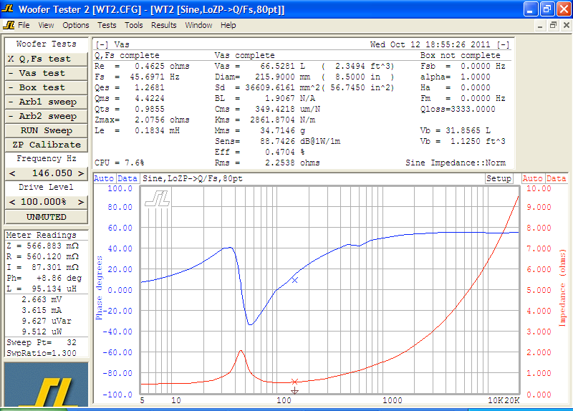
Task: Open the View menu
Action: (x=46, y=25)
